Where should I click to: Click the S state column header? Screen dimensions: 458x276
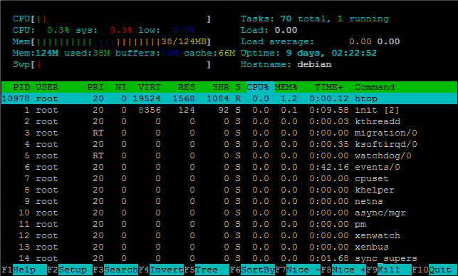(x=238, y=87)
